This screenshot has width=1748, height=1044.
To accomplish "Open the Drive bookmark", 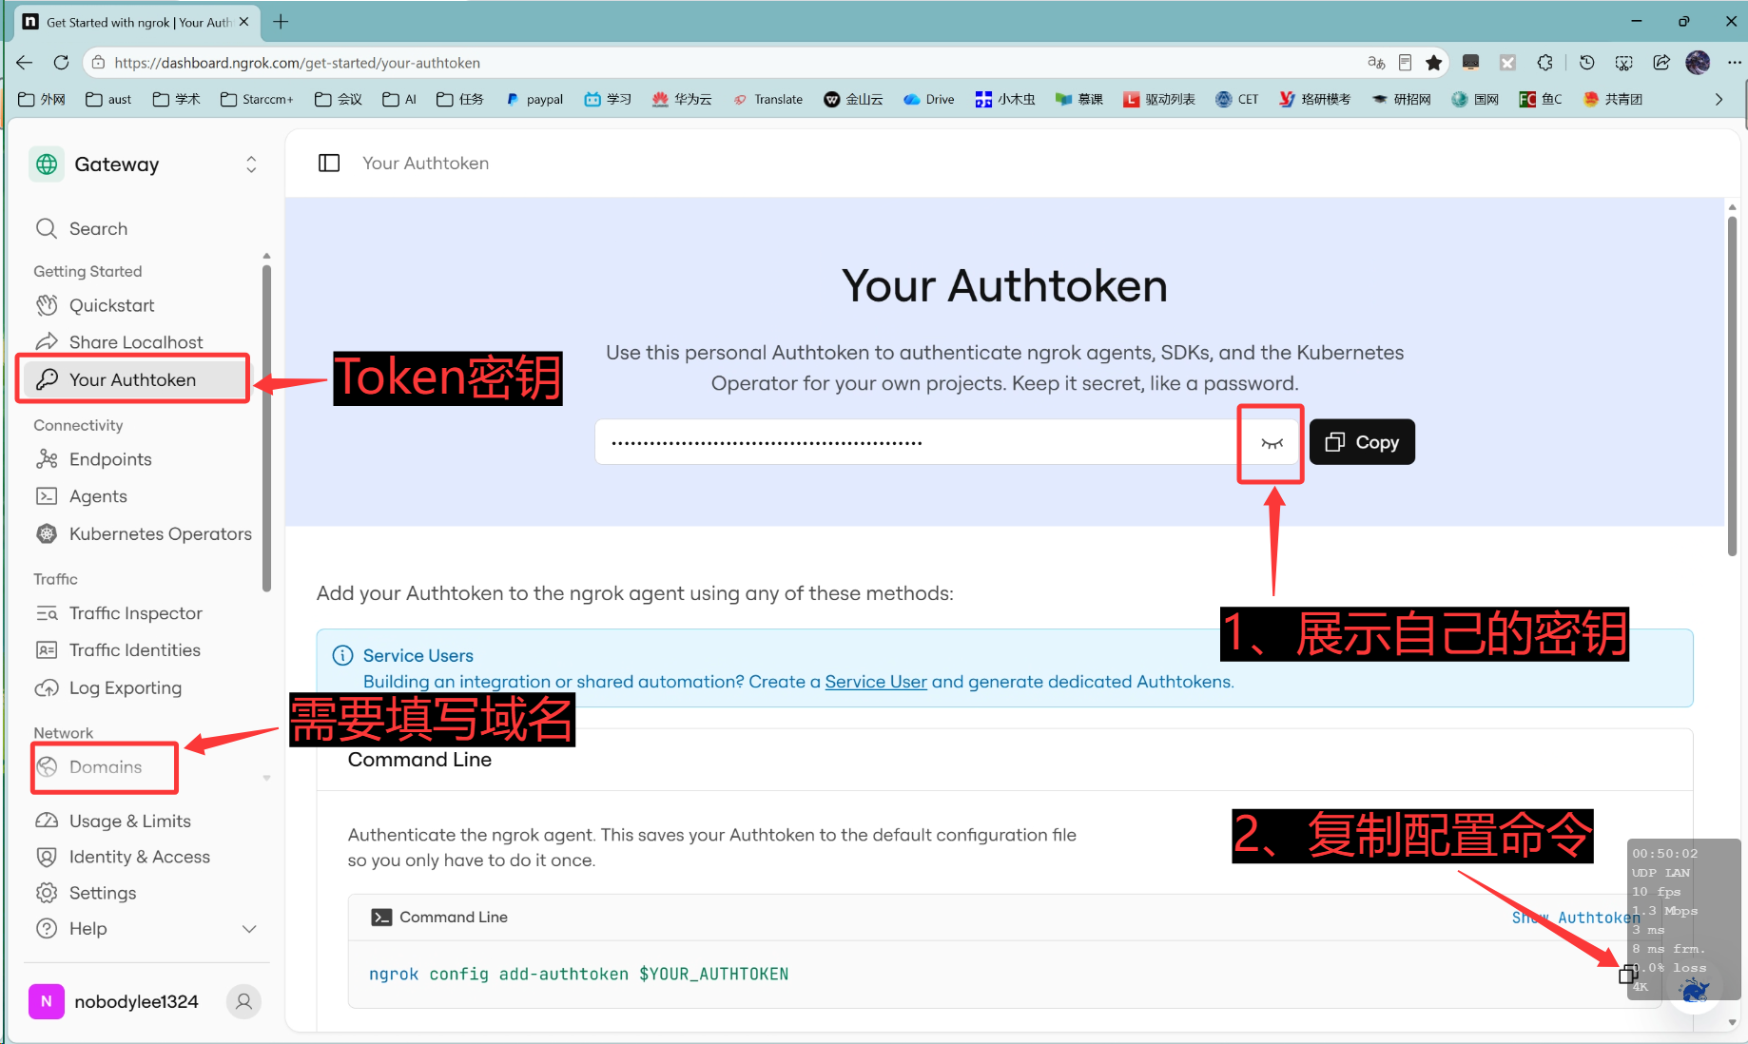I will point(929,99).
